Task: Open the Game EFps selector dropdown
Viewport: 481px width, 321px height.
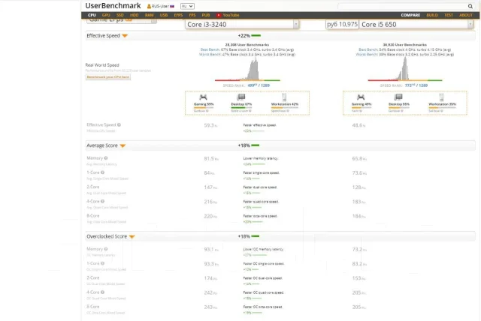Action: [122, 20]
